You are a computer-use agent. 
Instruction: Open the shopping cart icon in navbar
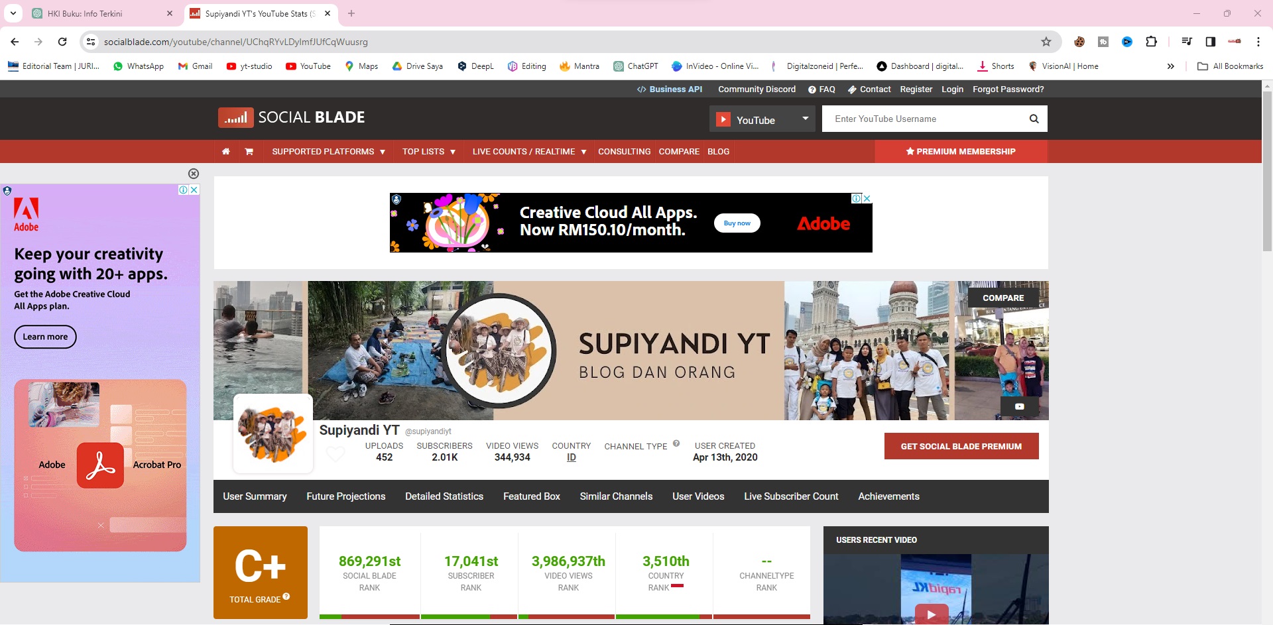[x=249, y=152]
